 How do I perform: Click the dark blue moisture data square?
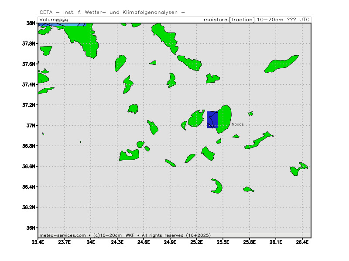[212, 120]
